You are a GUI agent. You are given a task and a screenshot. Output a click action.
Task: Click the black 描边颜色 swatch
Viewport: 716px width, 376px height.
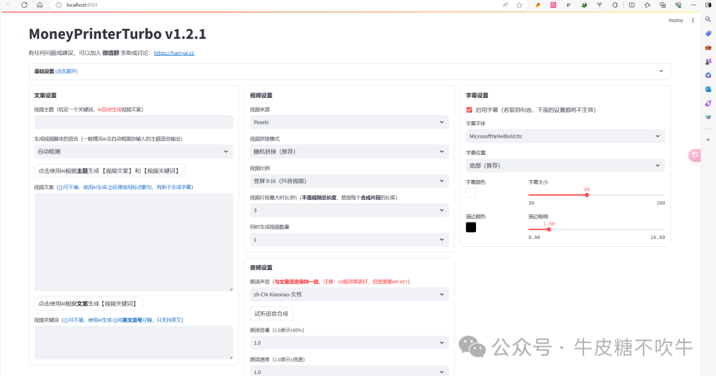click(471, 227)
